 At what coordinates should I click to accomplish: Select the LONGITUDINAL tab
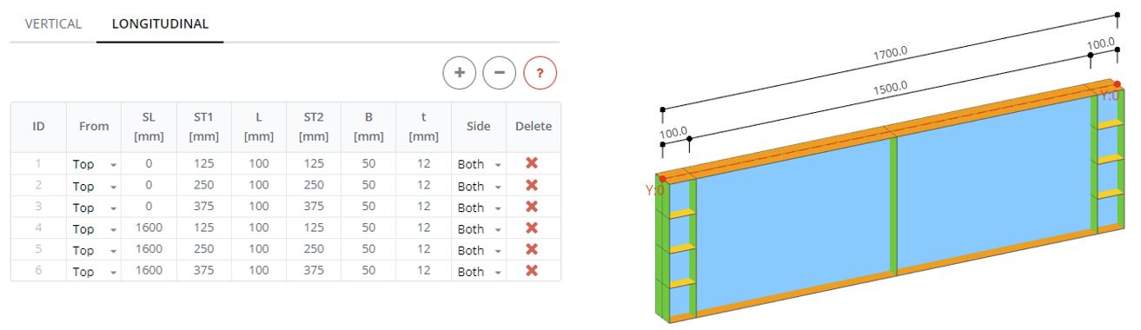tap(160, 23)
